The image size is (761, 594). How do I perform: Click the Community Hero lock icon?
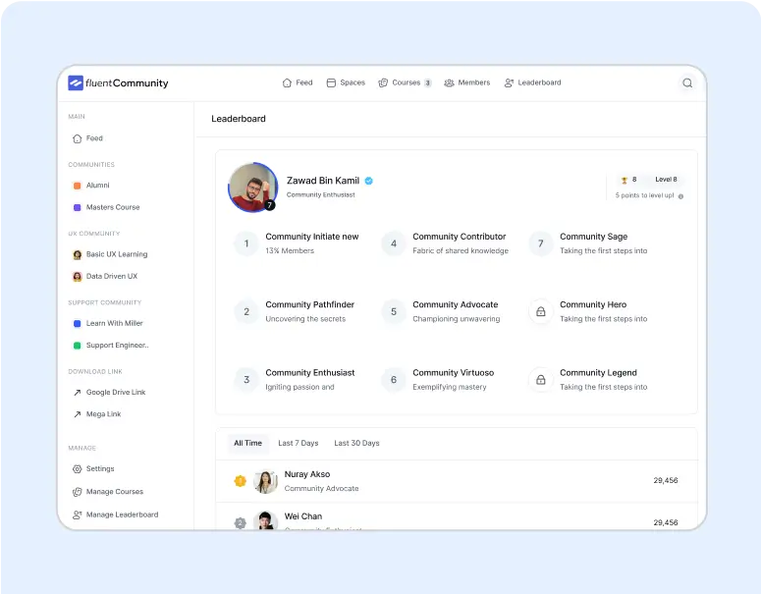[x=540, y=312]
